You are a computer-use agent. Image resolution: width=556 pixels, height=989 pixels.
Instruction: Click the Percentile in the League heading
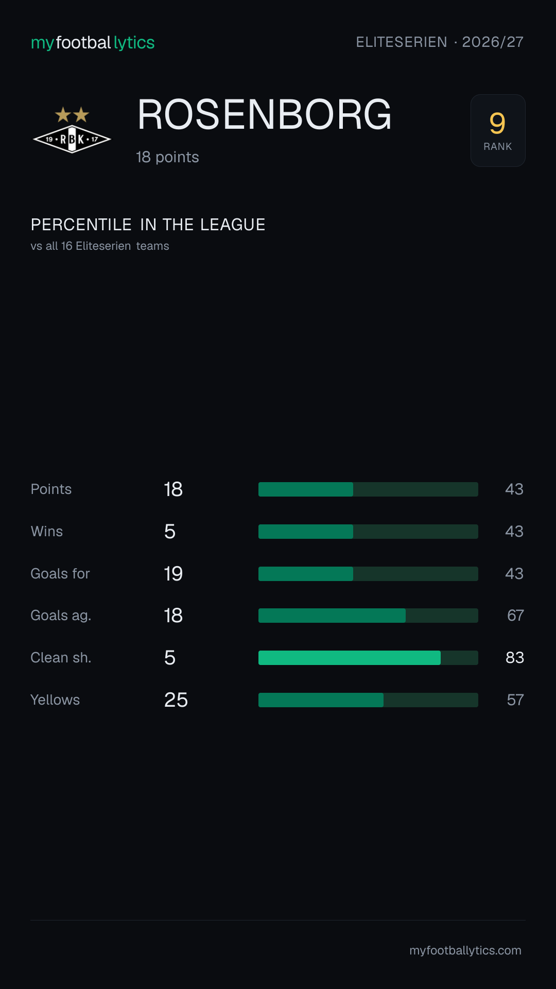(148, 225)
